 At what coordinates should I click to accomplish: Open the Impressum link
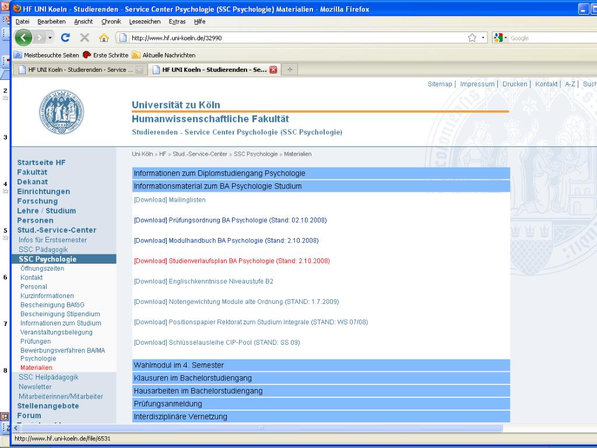(x=477, y=84)
